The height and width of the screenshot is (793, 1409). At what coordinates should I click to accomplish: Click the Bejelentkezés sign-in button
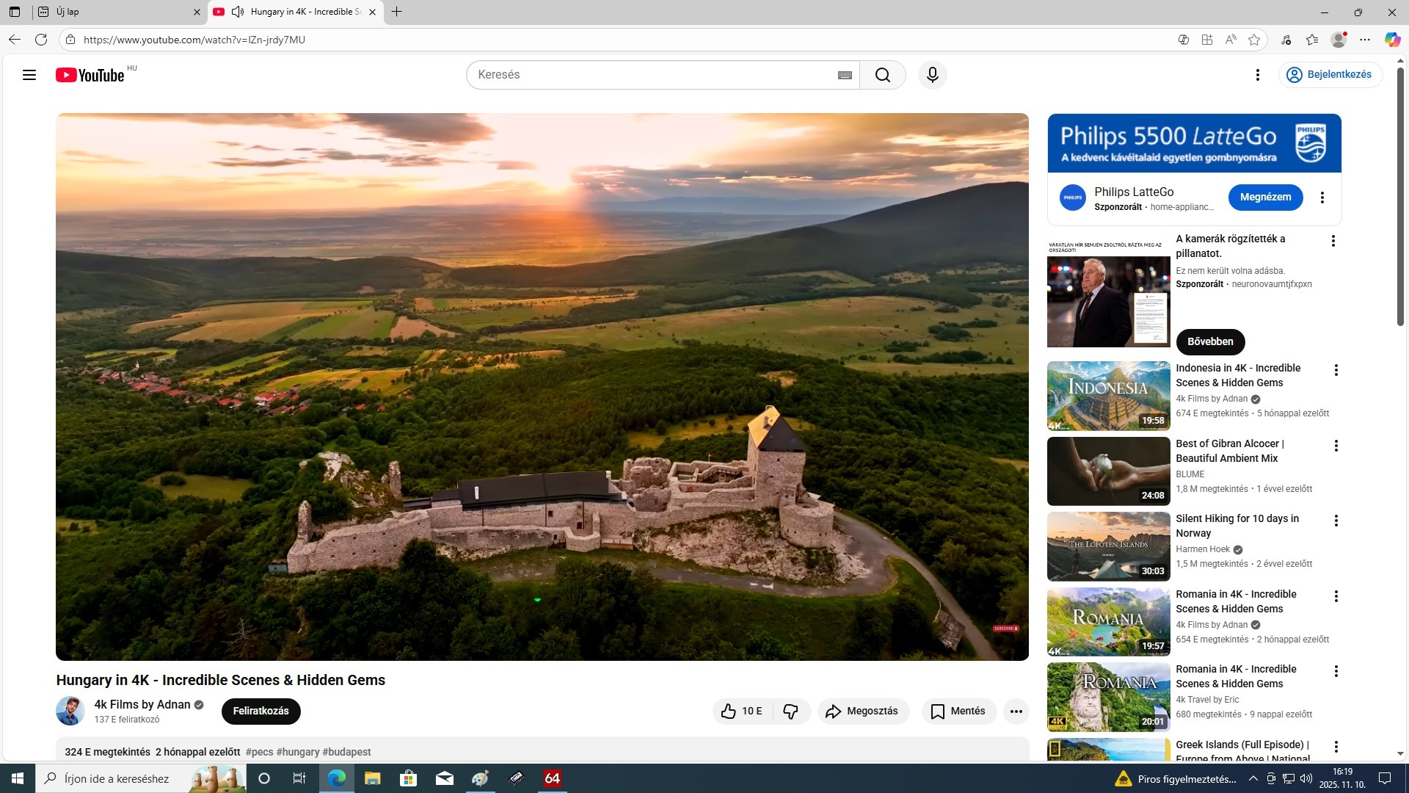pos(1330,75)
